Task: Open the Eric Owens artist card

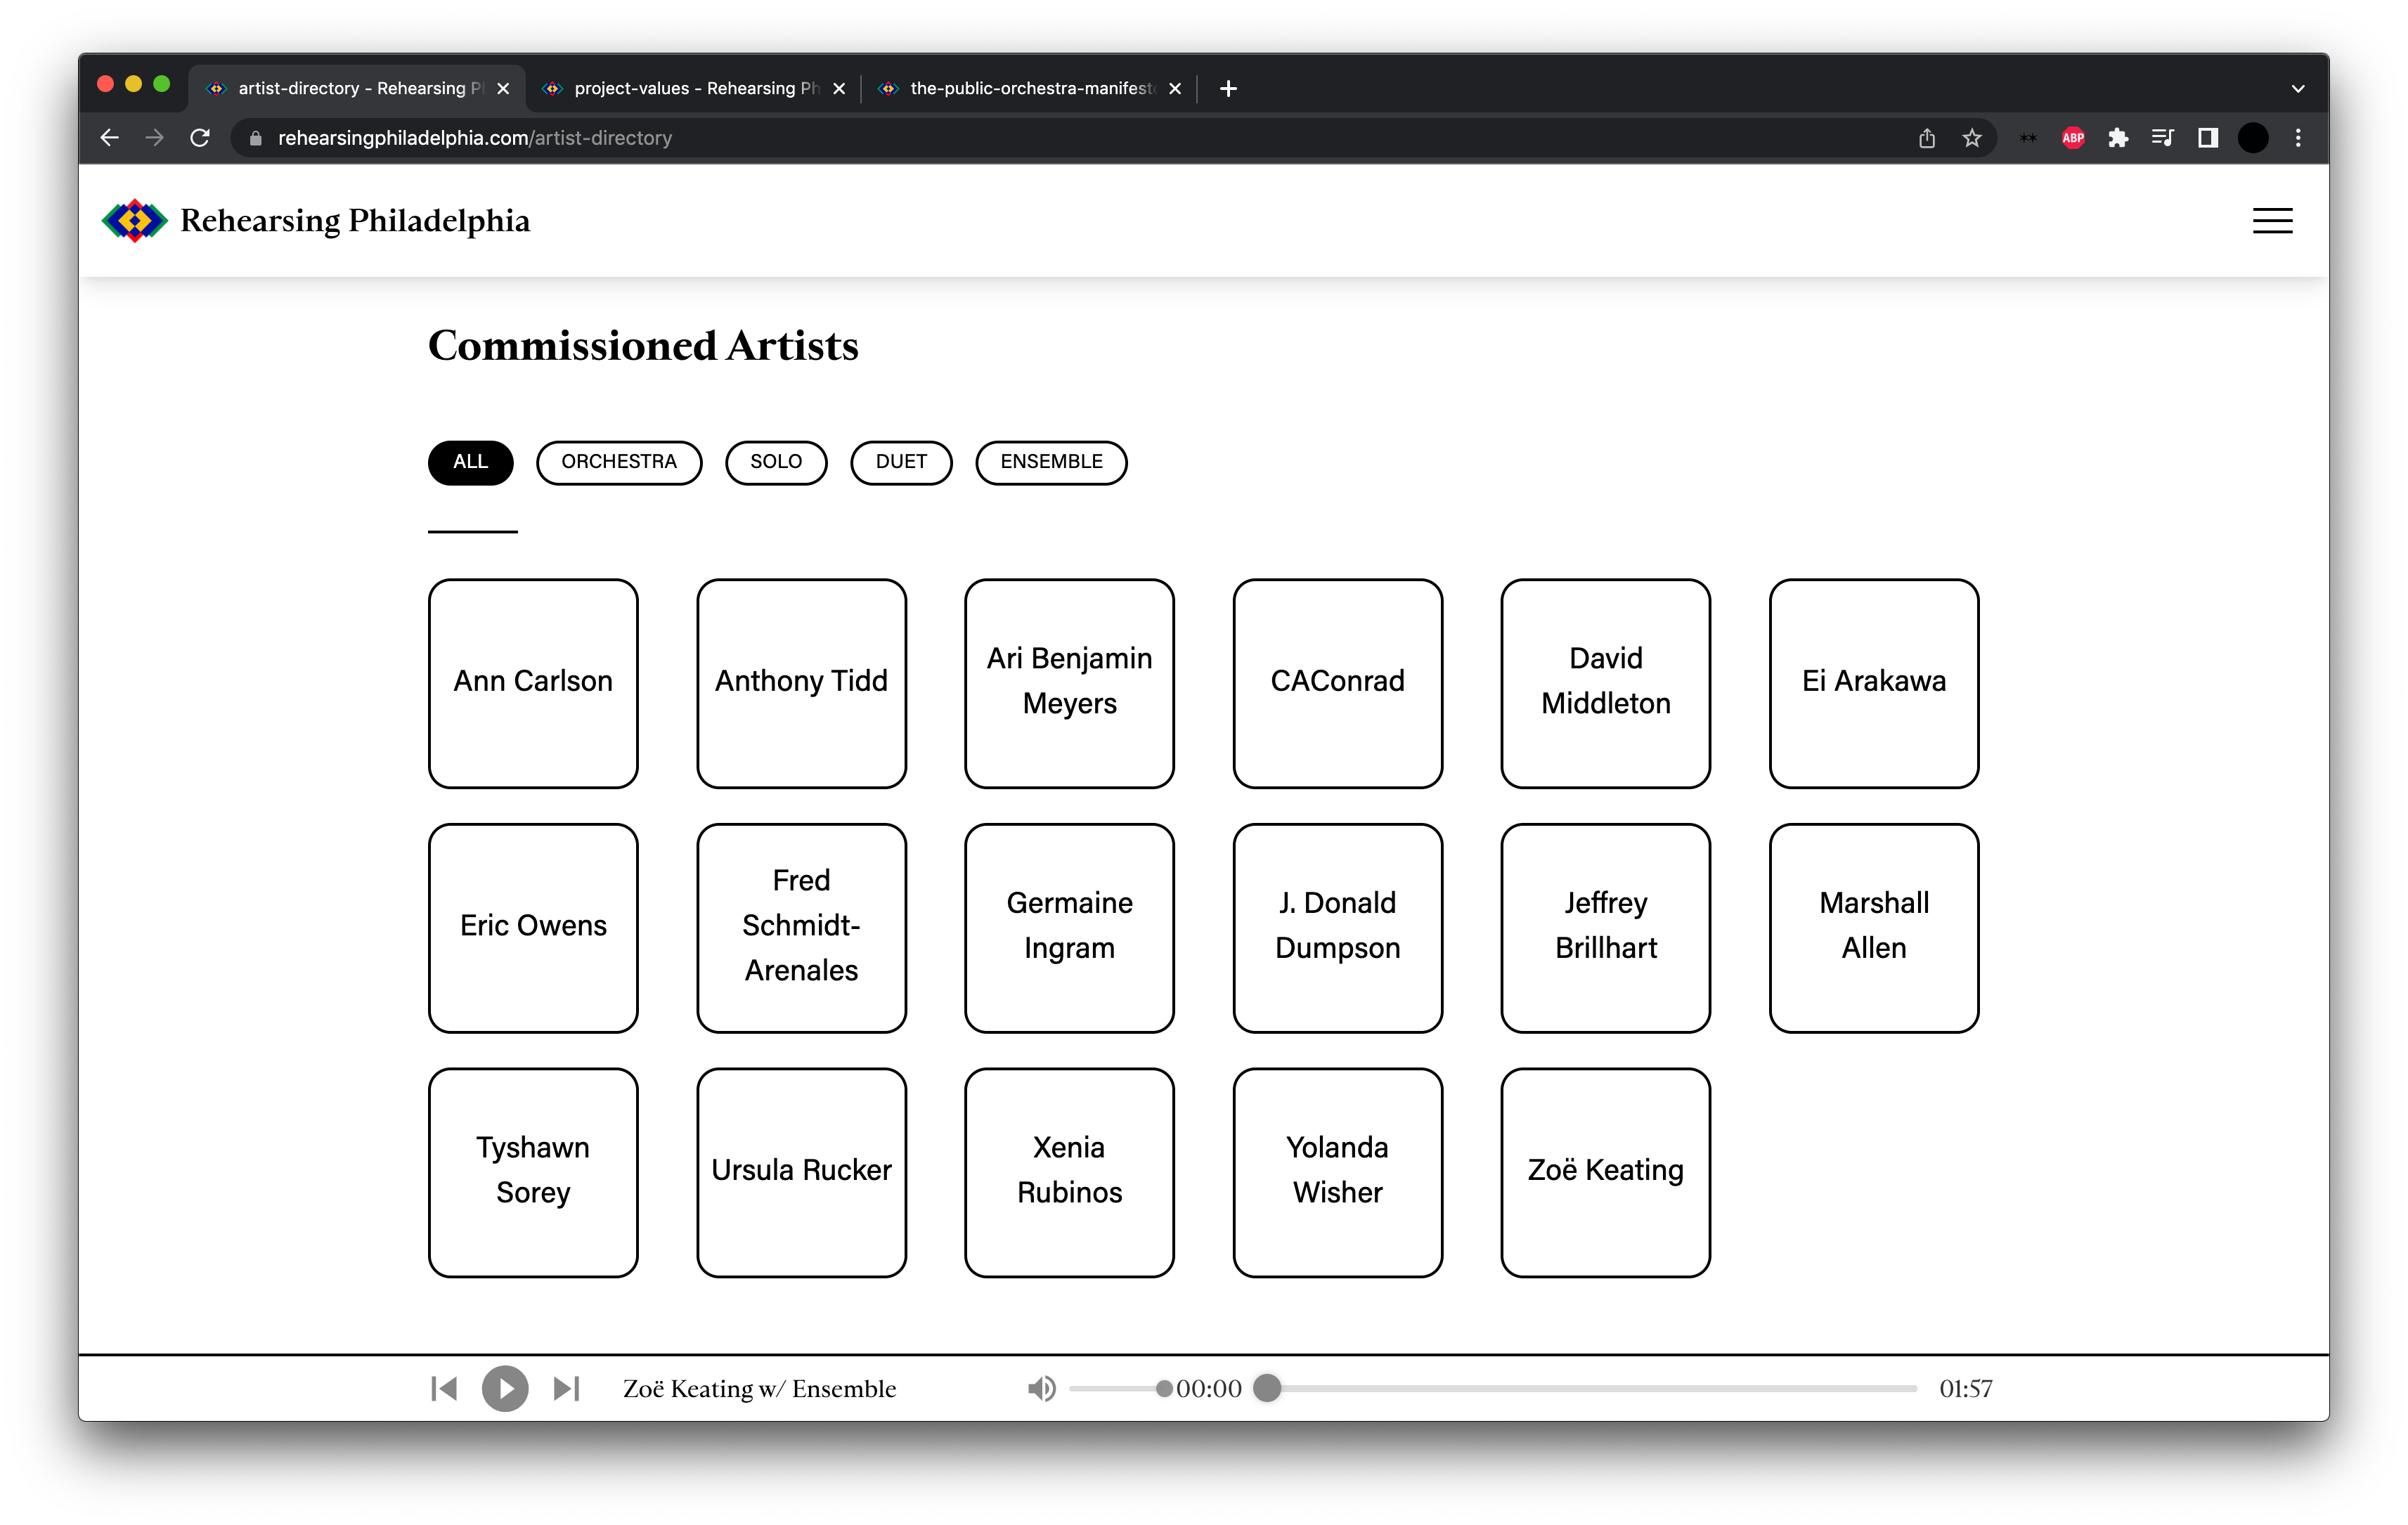Action: point(533,927)
